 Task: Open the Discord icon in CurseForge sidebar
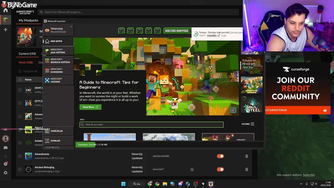click(5, 148)
